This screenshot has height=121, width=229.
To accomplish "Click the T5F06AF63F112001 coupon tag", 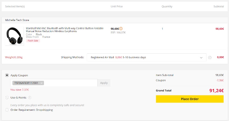I will pyautogui.click(x=26, y=83).
